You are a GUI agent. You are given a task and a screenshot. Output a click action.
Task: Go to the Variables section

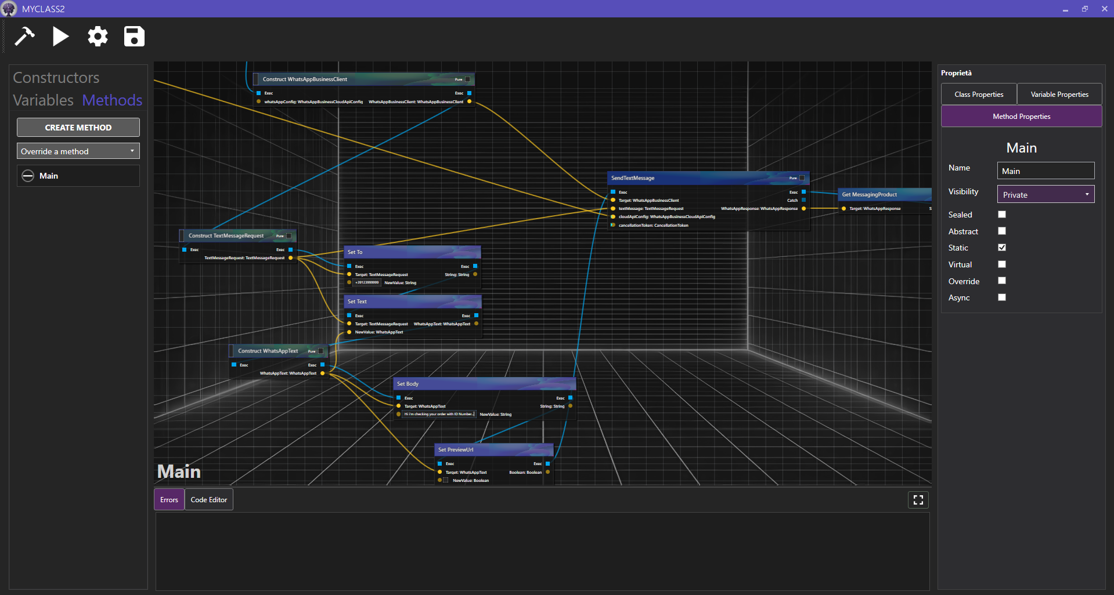(x=44, y=100)
